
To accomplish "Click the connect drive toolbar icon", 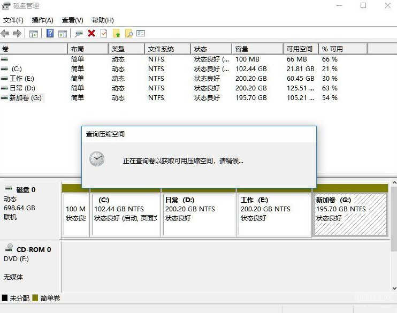I will 79,33.
